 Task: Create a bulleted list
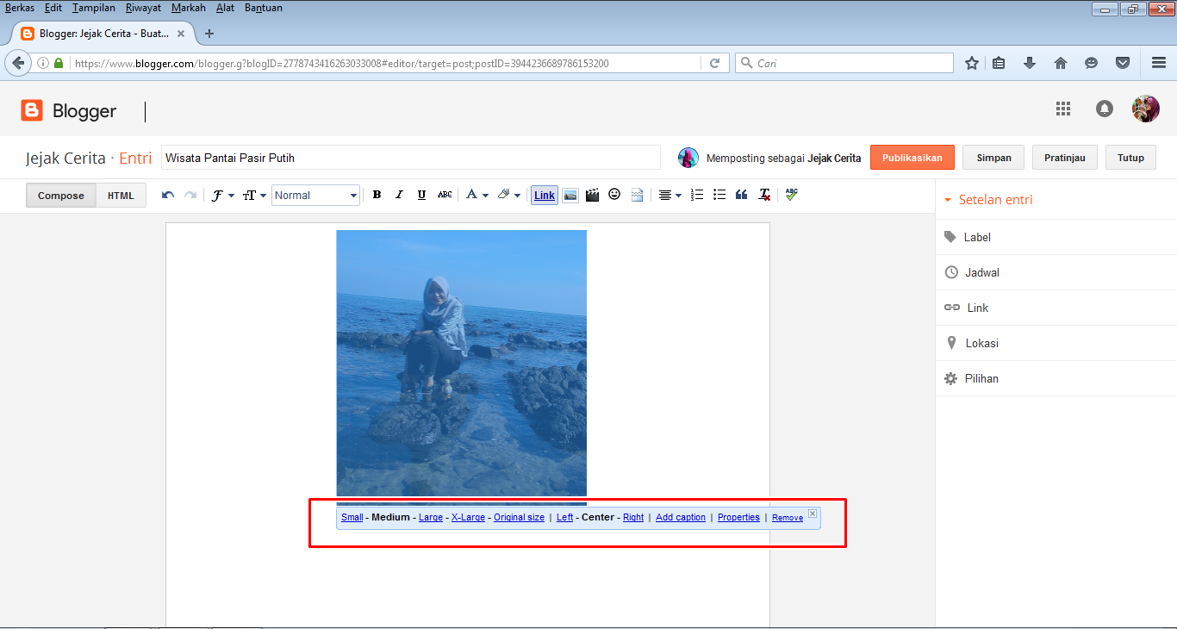719,196
